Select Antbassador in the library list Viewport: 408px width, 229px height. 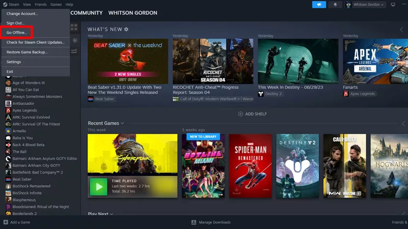point(23,103)
